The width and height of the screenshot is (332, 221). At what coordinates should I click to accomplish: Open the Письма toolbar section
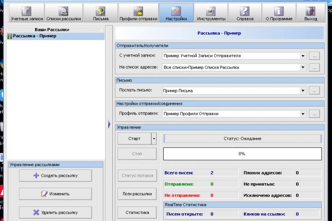click(101, 13)
